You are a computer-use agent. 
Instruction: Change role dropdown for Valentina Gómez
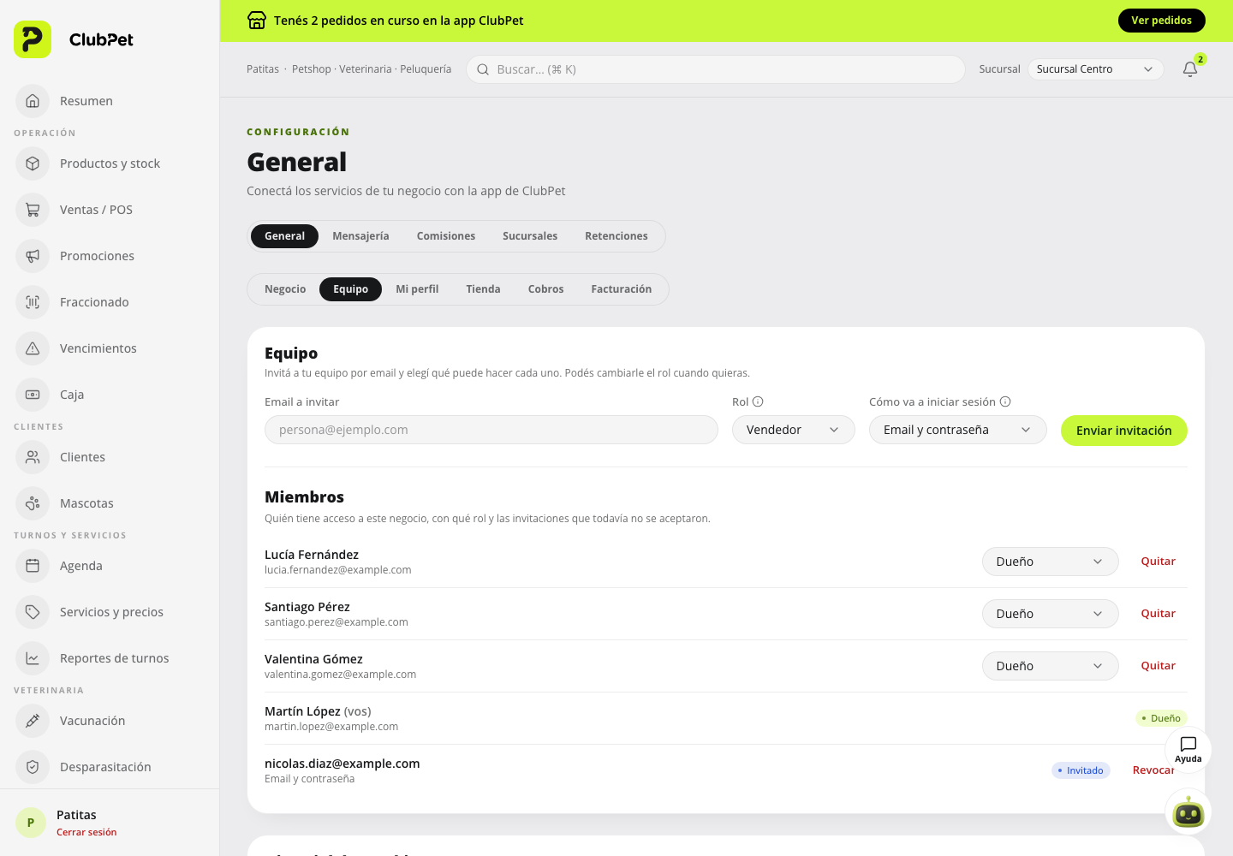[1050, 666]
